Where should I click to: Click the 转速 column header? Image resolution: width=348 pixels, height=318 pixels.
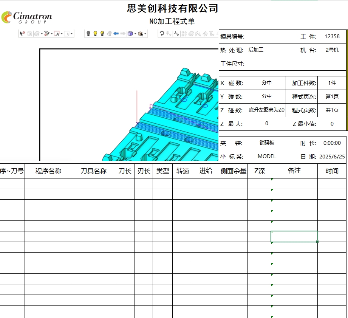[x=183, y=171]
